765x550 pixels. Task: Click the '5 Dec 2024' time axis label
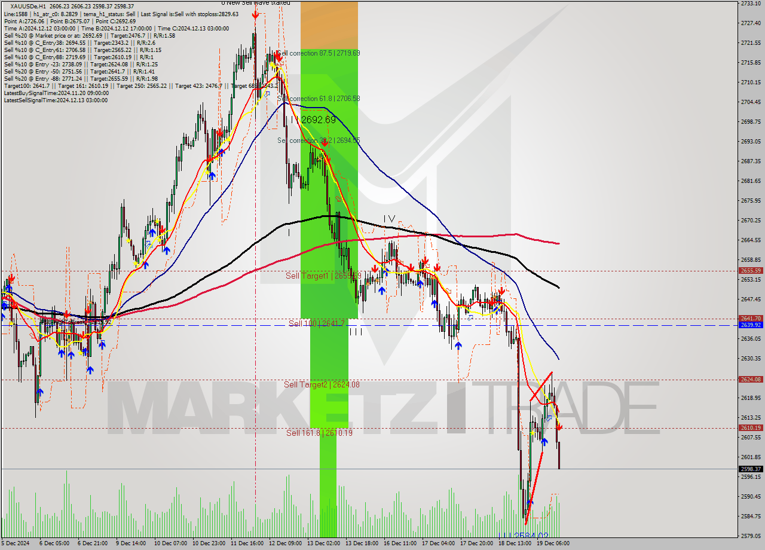click(16, 543)
